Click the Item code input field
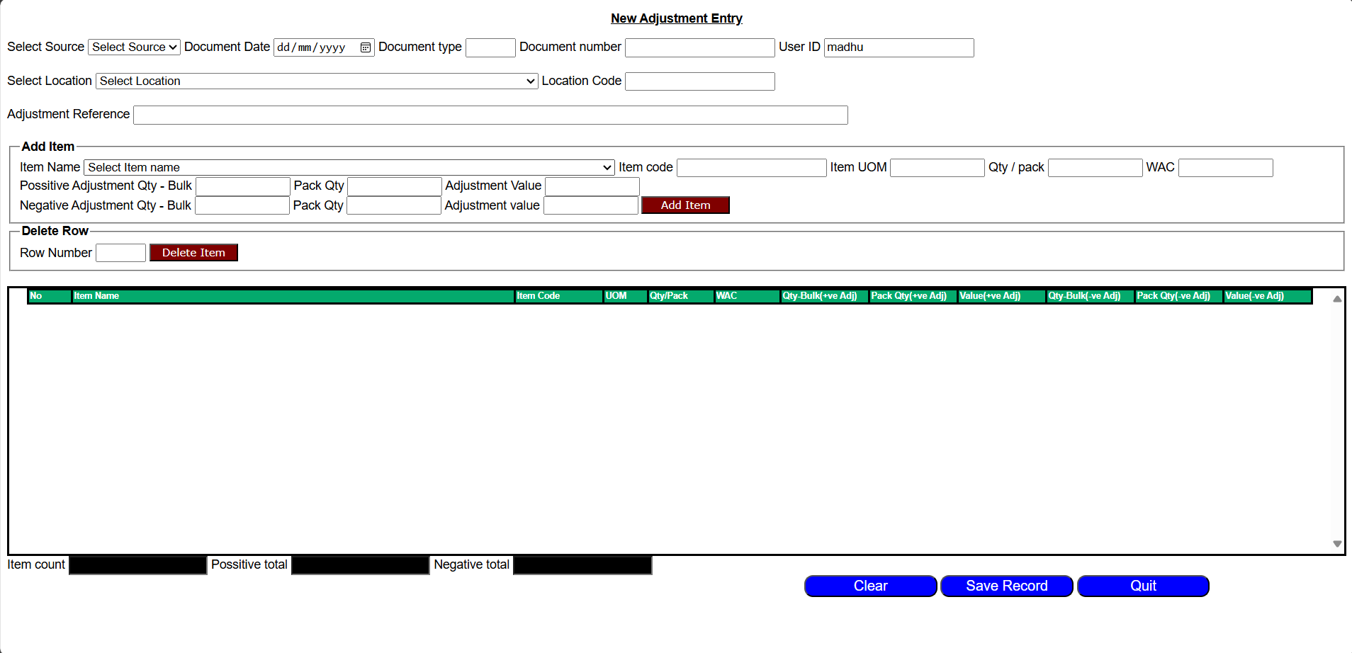 click(751, 168)
